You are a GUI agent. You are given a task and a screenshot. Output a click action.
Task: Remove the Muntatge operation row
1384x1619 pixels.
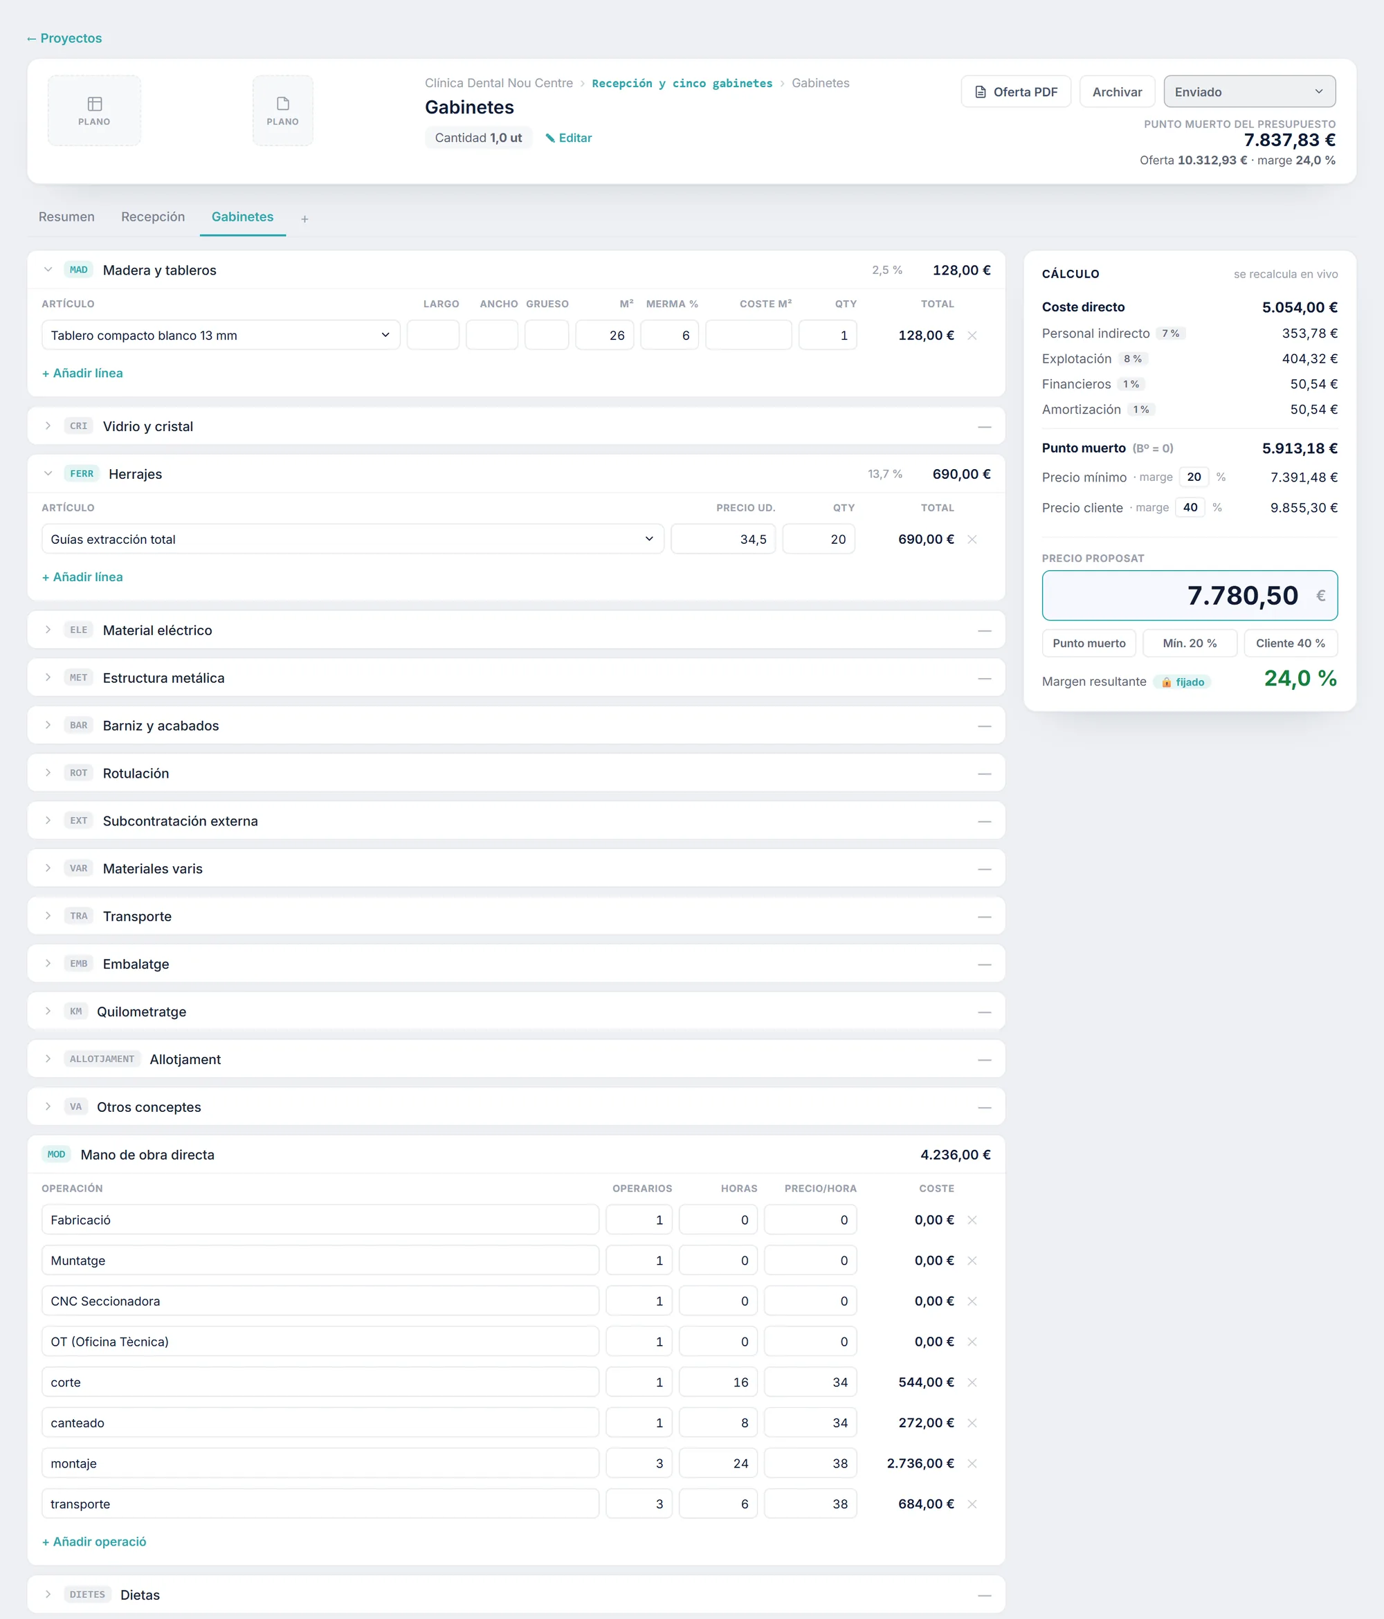[972, 1261]
